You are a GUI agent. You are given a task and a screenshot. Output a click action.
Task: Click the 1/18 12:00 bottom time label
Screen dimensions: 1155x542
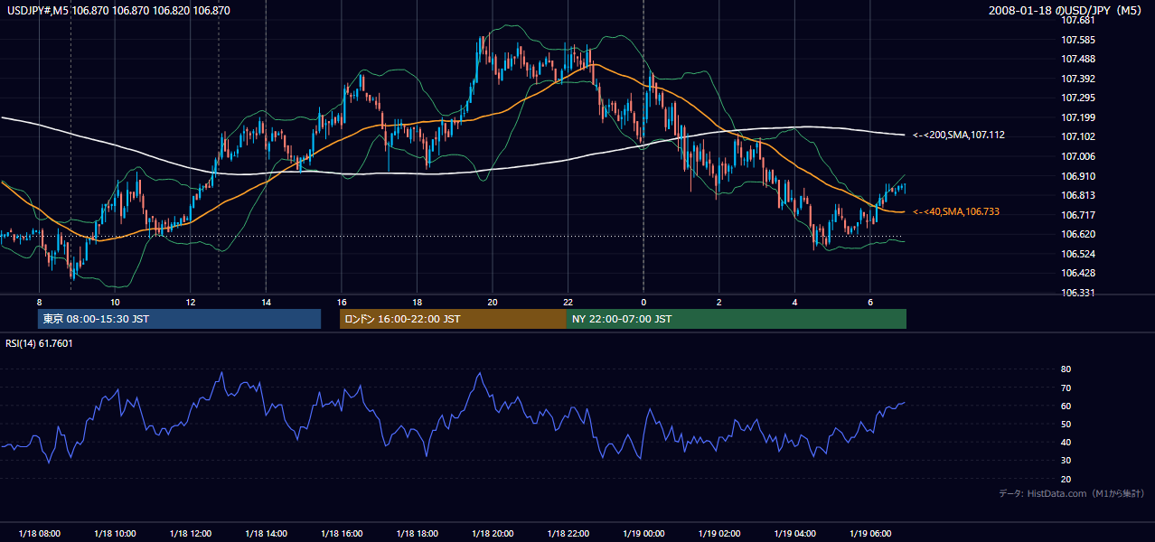click(x=191, y=534)
